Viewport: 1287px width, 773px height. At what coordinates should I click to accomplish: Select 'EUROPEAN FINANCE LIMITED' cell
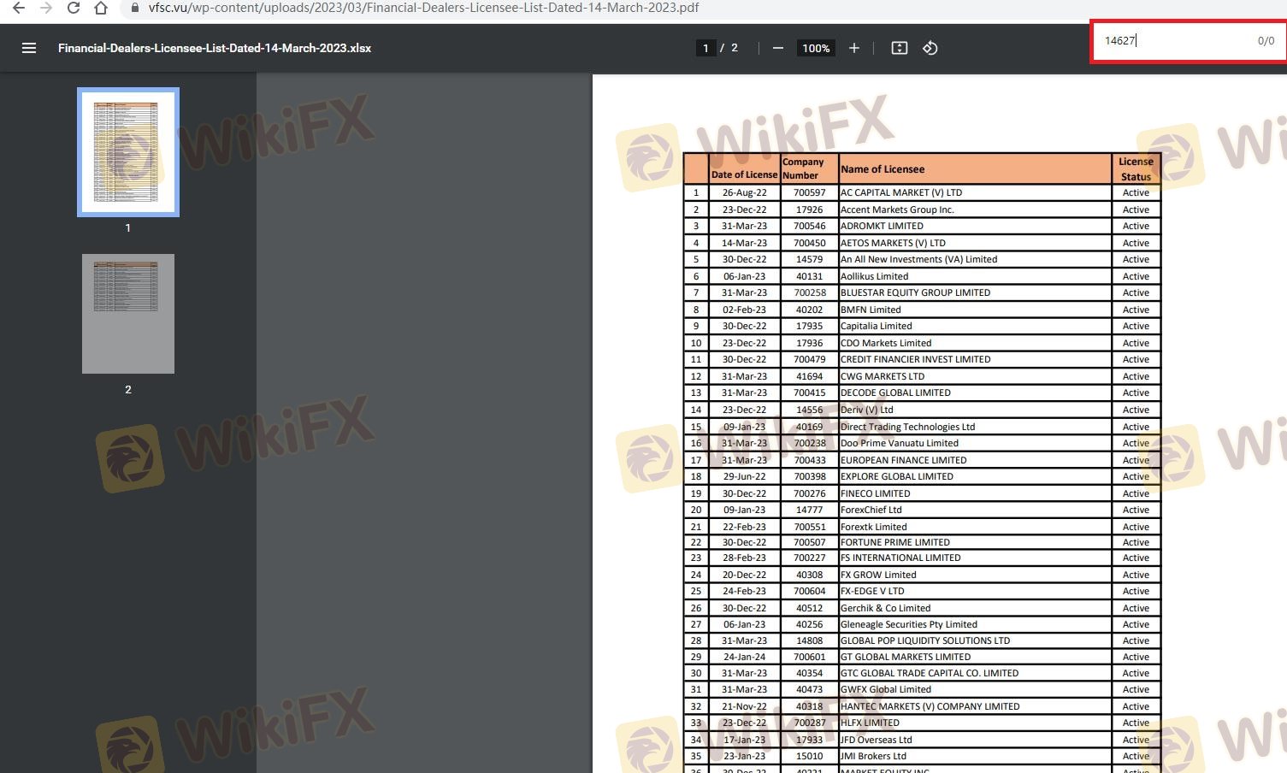click(975, 460)
